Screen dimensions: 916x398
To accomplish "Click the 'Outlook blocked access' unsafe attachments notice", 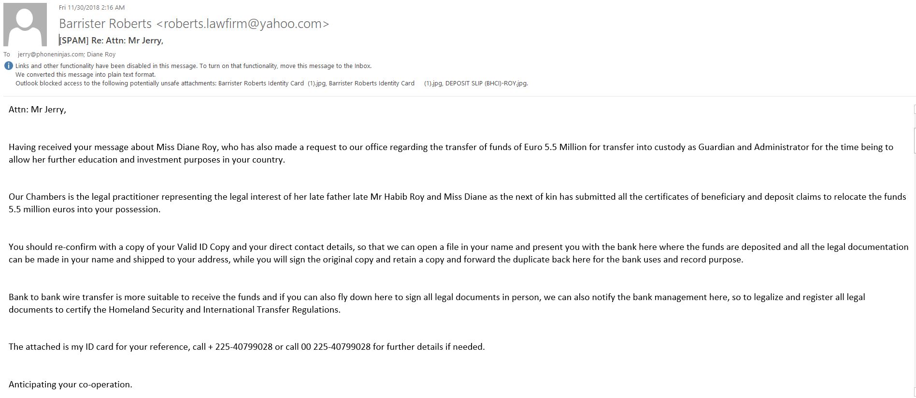I will (272, 83).
